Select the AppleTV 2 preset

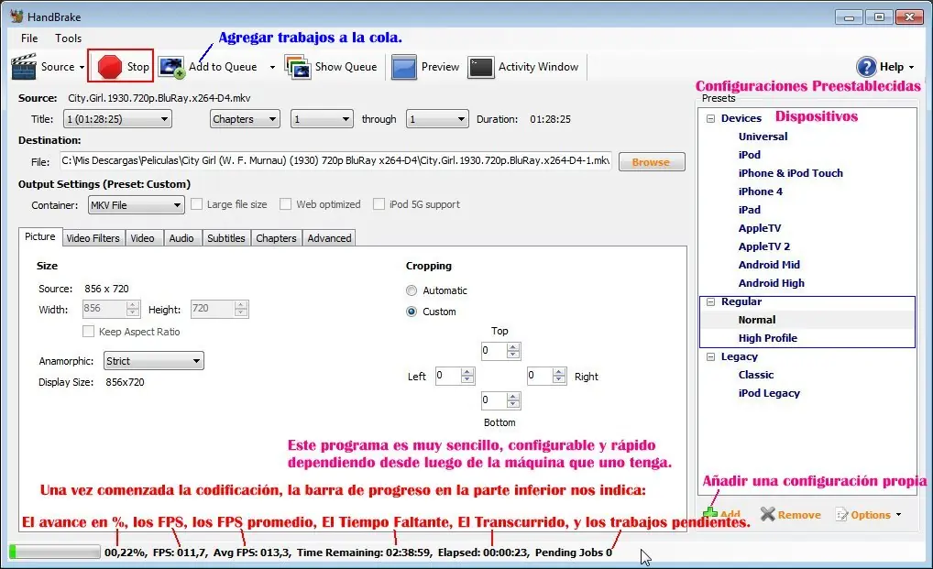click(x=764, y=246)
